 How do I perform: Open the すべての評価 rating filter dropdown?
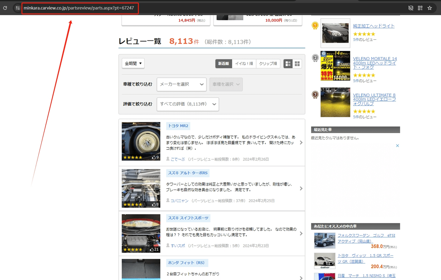pos(188,104)
